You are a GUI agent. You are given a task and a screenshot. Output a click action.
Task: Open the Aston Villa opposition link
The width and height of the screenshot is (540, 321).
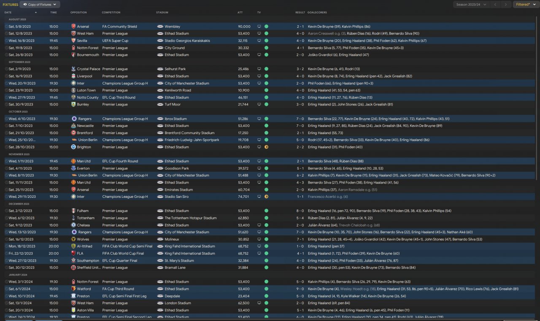[x=86, y=310]
